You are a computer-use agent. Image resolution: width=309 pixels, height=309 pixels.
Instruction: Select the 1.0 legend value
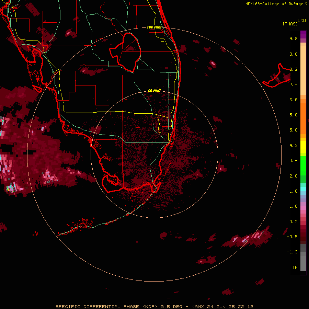coord(294,206)
